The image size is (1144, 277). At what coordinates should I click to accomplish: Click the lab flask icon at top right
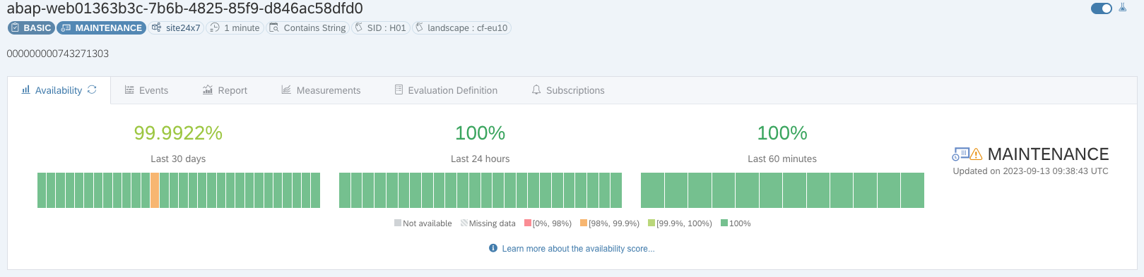[x=1122, y=8]
